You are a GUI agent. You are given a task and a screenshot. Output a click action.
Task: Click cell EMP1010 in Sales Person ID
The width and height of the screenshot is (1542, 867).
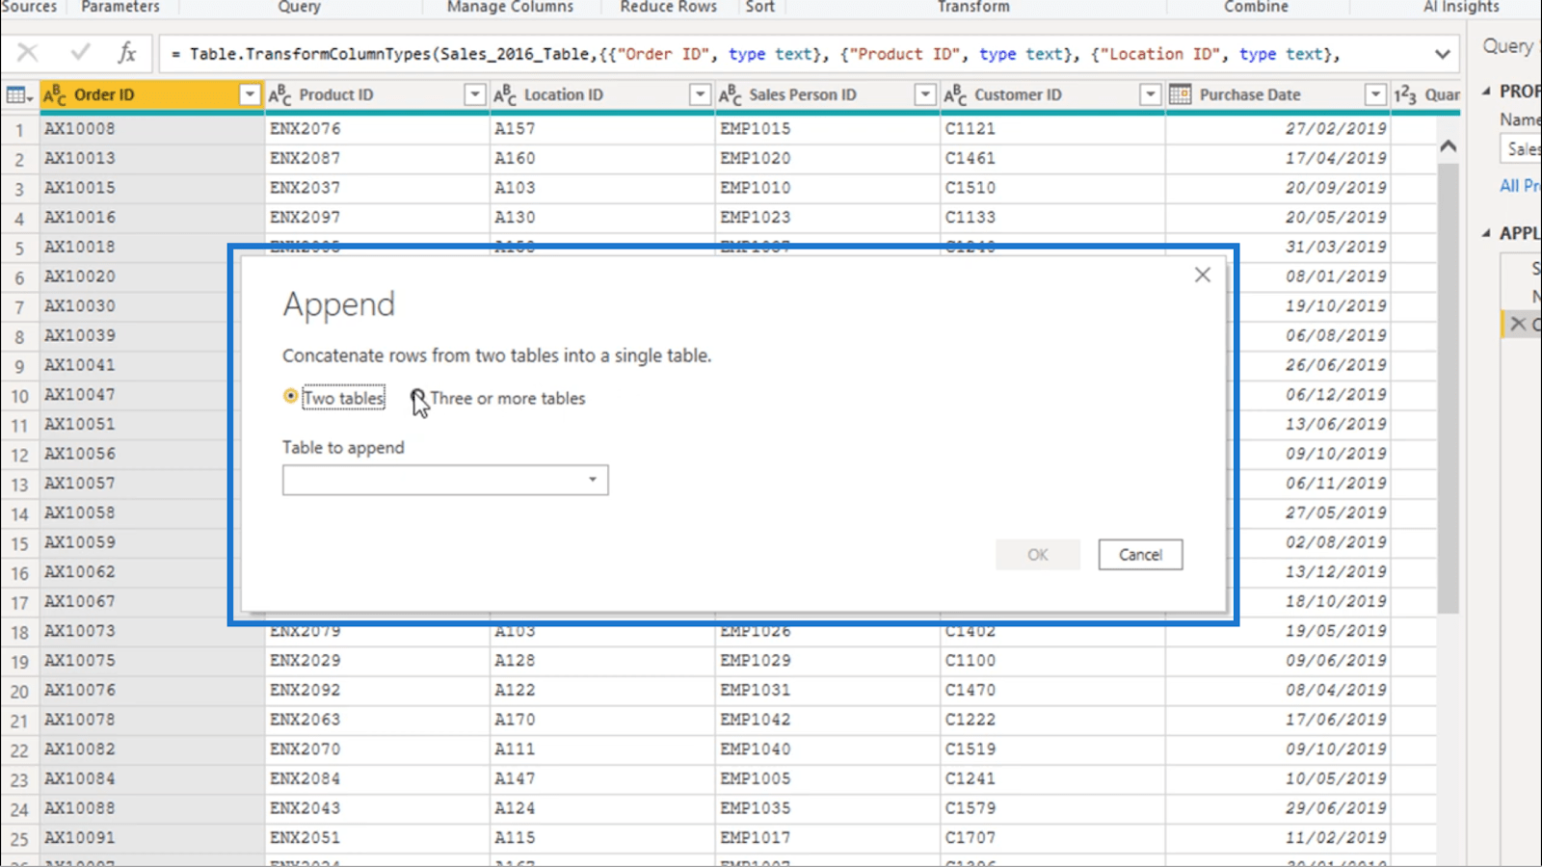pyautogui.click(x=827, y=188)
